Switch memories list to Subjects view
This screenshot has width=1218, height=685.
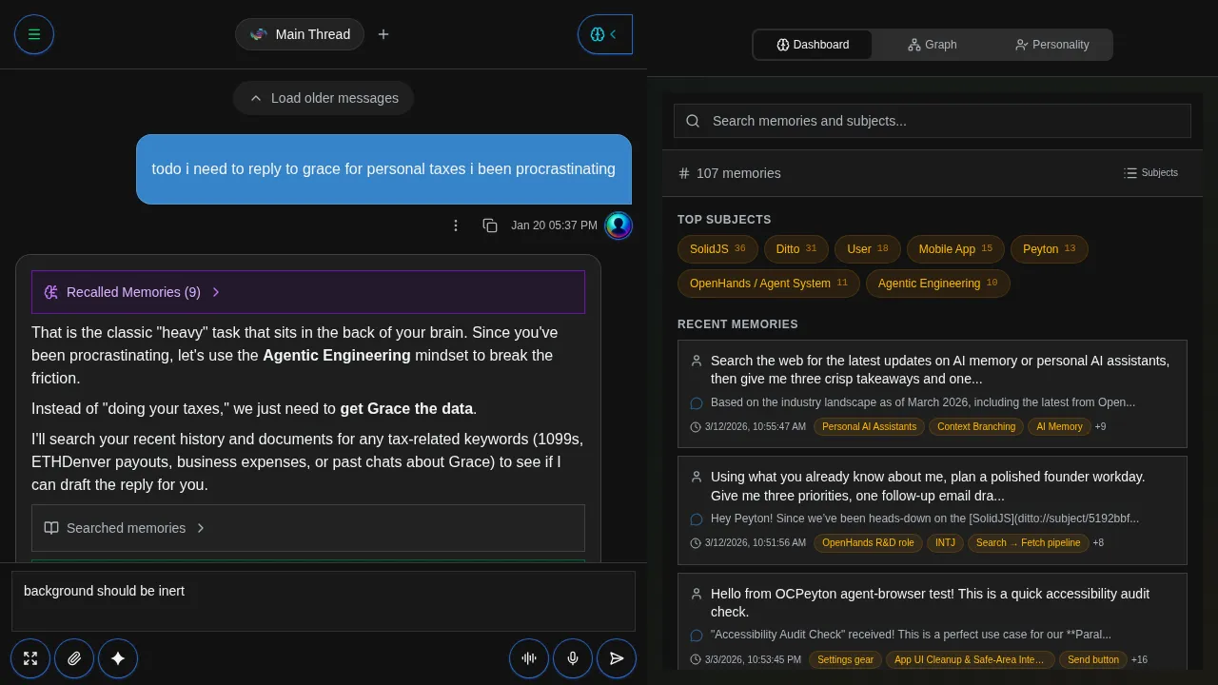(1150, 172)
